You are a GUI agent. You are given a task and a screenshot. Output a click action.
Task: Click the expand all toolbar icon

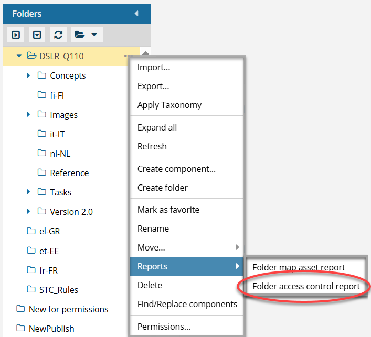pyautogui.click(x=16, y=35)
